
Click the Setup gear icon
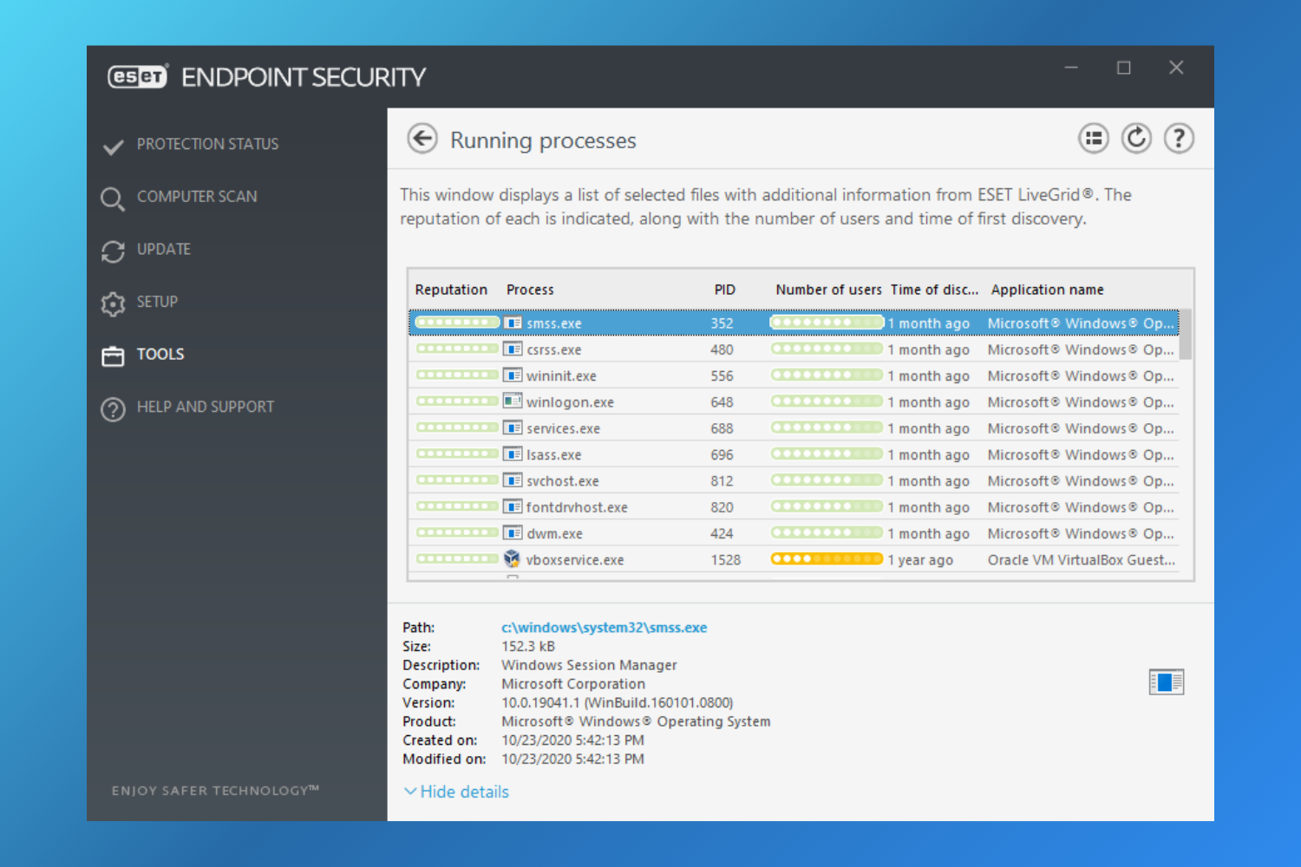click(113, 303)
